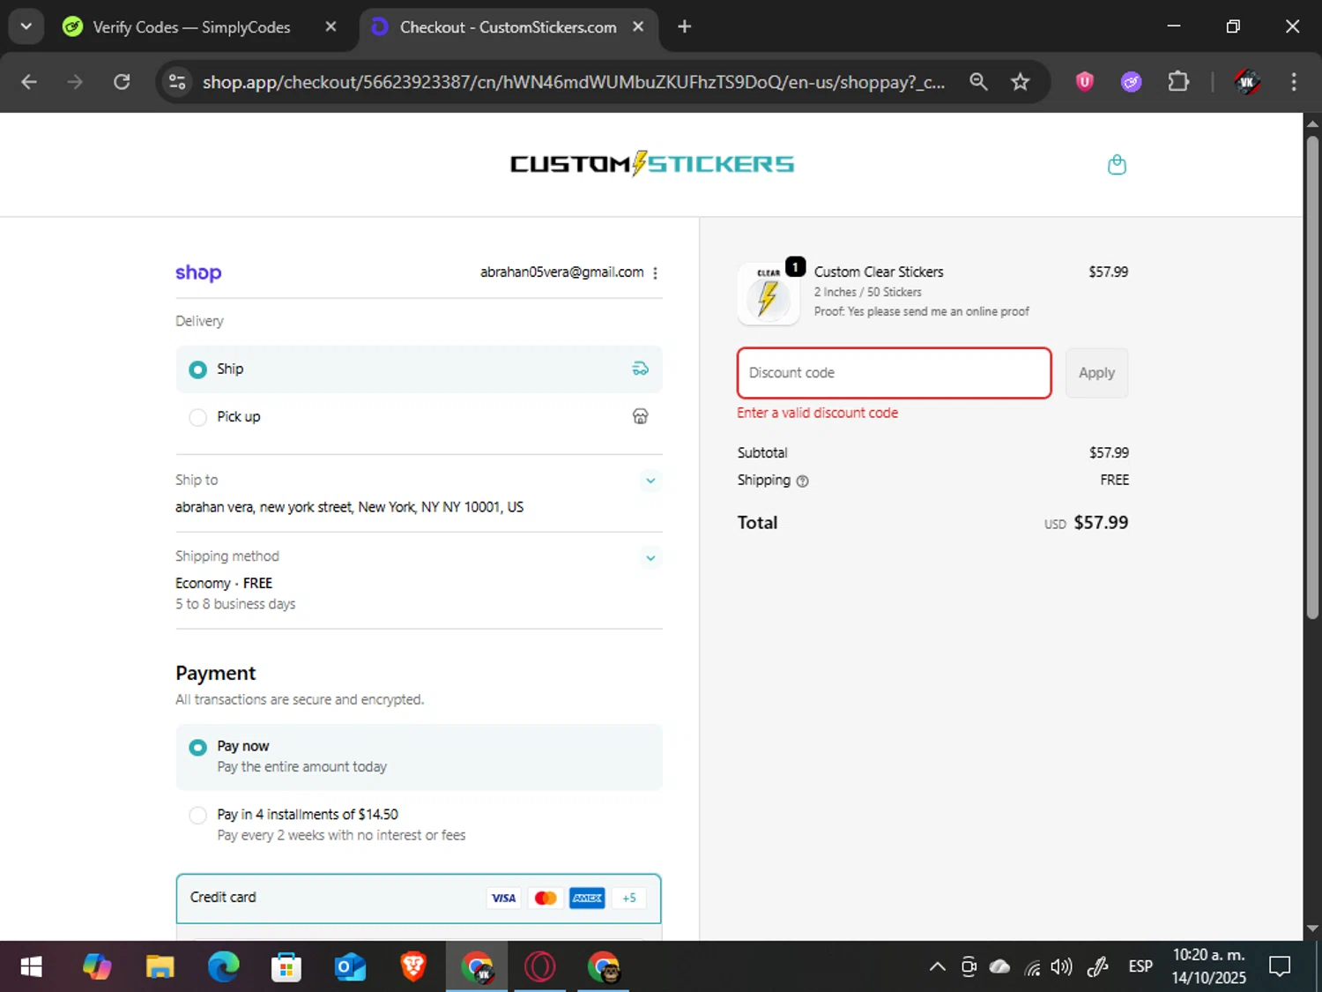Open the Extensions puzzle piece menu

click(x=1178, y=82)
